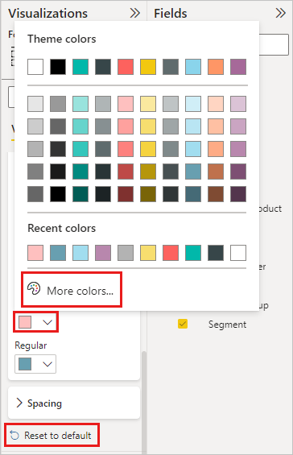Expand the Spacing section
The height and width of the screenshot is (455, 293).
(74, 403)
